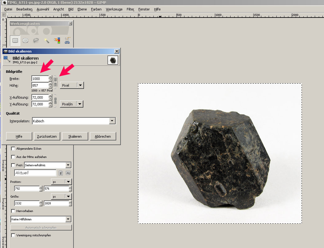Screen dimensions: 324x248
Task: Enable the Hervorheben checkbox
Action: pos(13,211)
